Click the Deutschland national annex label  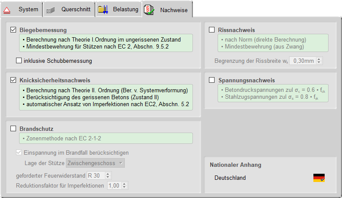230,178
